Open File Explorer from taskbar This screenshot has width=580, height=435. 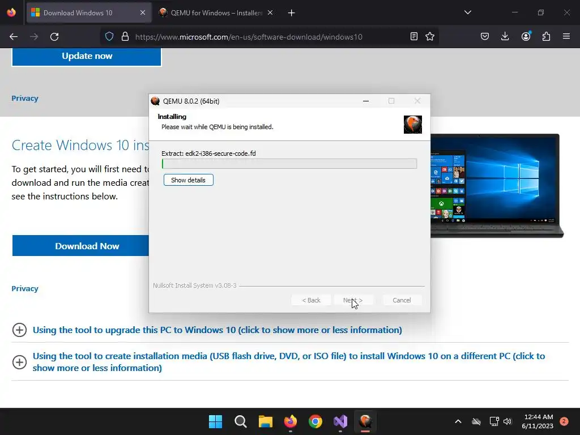[x=266, y=421]
